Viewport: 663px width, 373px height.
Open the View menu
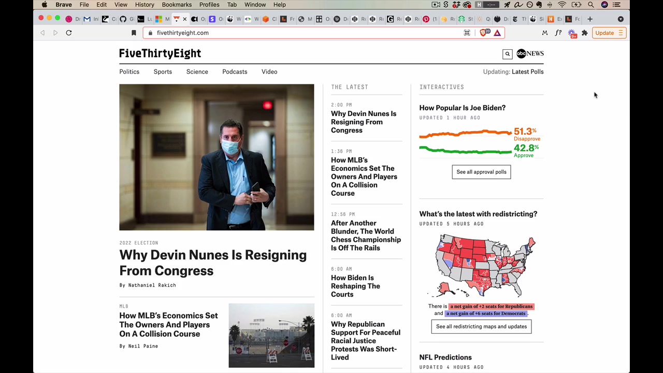pyautogui.click(x=121, y=5)
